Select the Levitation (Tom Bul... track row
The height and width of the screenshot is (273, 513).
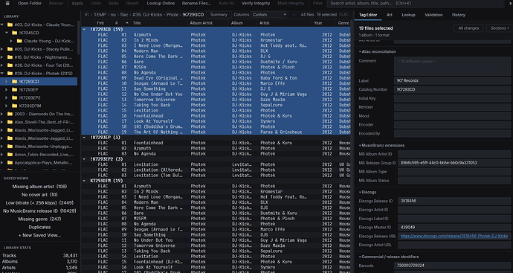coord(216,176)
